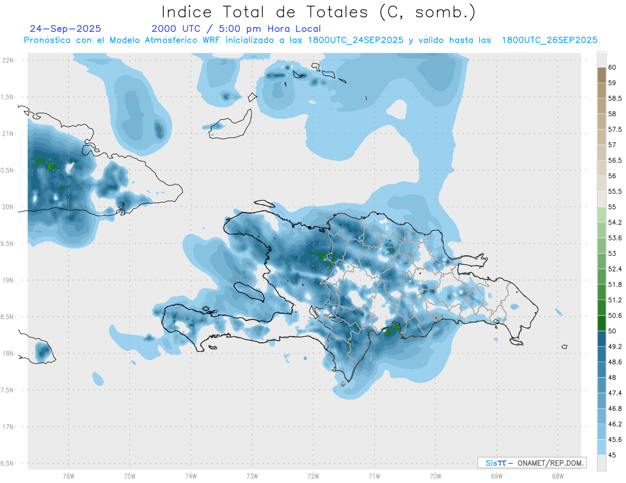Click the colorbar value '45'
The image size is (626, 483).
coord(612,455)
